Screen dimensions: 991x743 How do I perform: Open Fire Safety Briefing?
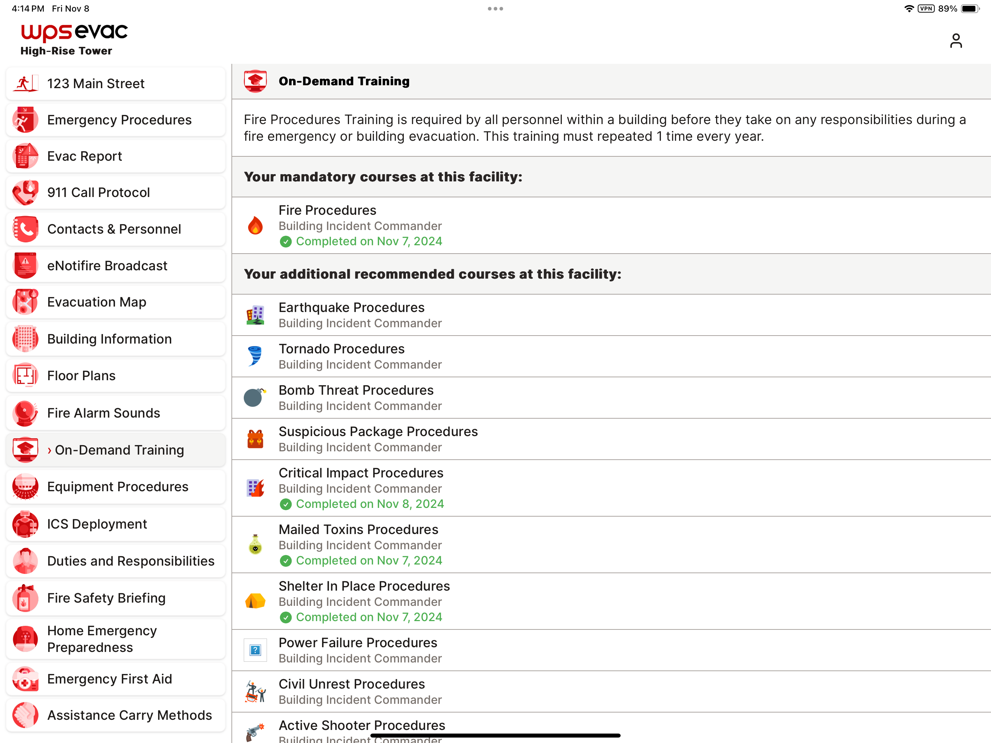pyautogui.click(x=116, y=598)
